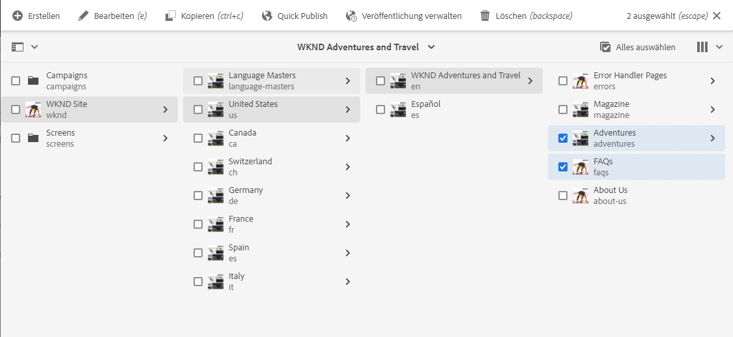This screenshot has height=337, width=733.
Task: Click the Kopieren copy icon
Action: 171,16
